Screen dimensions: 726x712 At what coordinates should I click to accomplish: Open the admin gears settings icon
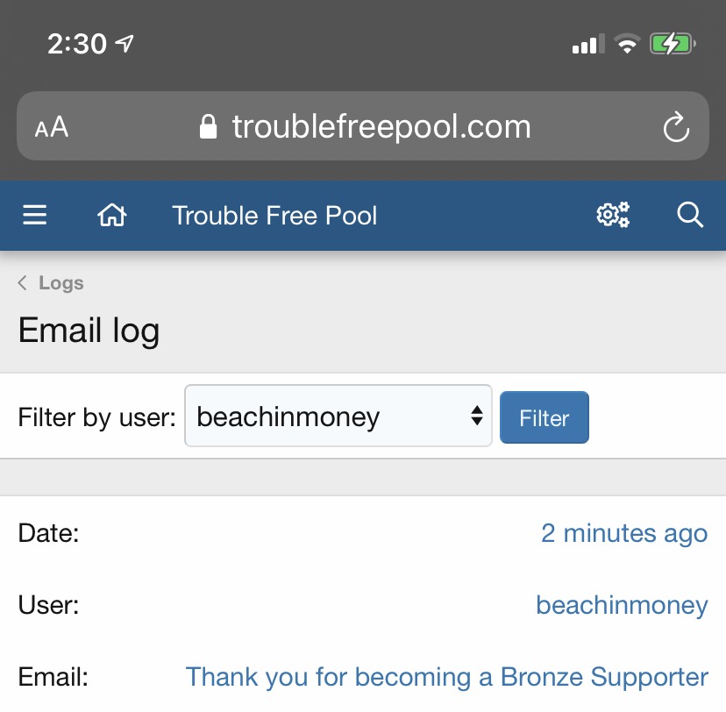click(x=613, y=215)
